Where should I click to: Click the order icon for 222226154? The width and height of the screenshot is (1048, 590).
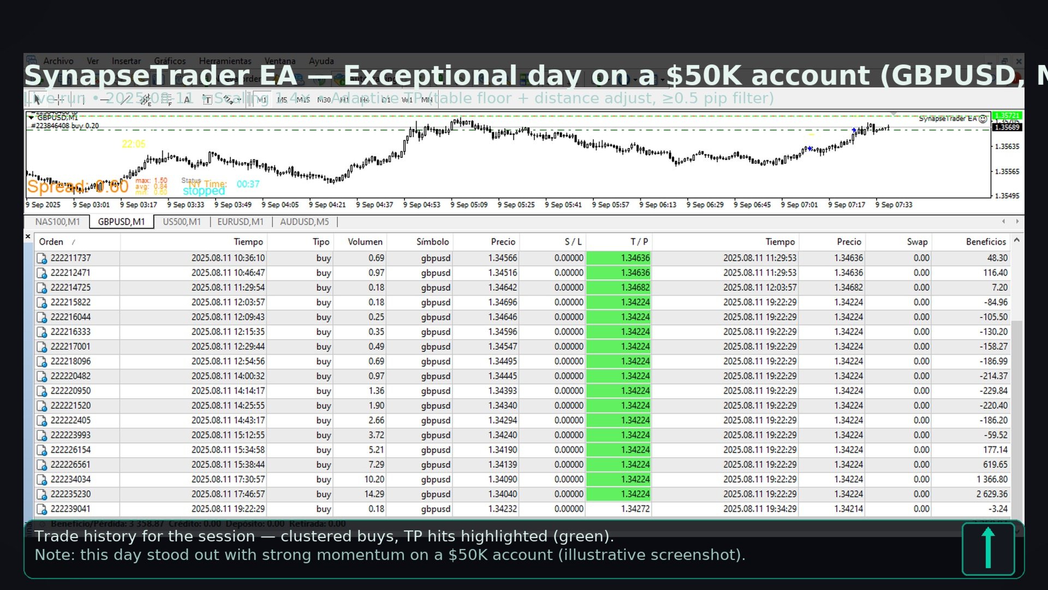click(42, 450)
